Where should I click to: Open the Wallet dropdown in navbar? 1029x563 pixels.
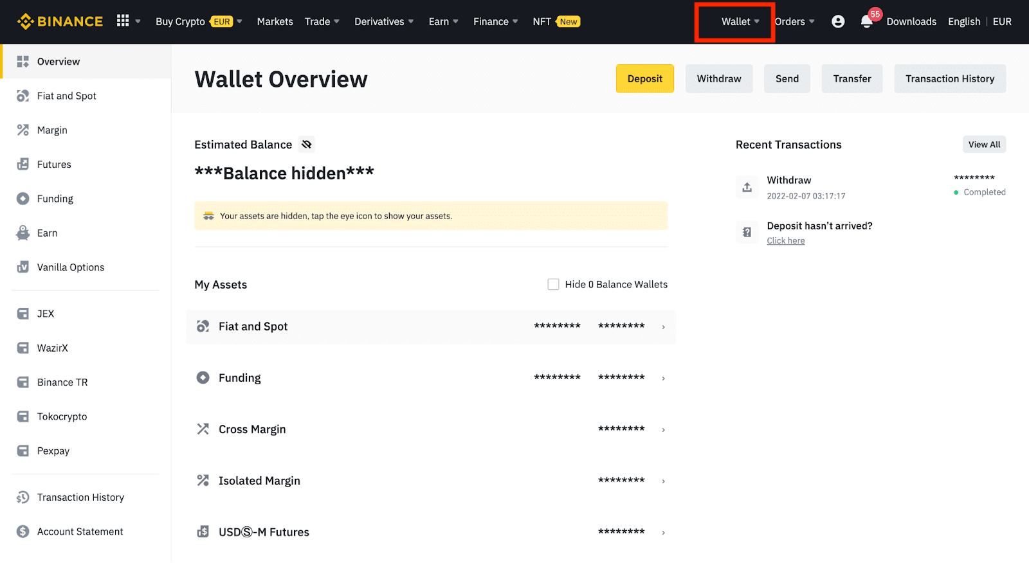click(740, 21)
